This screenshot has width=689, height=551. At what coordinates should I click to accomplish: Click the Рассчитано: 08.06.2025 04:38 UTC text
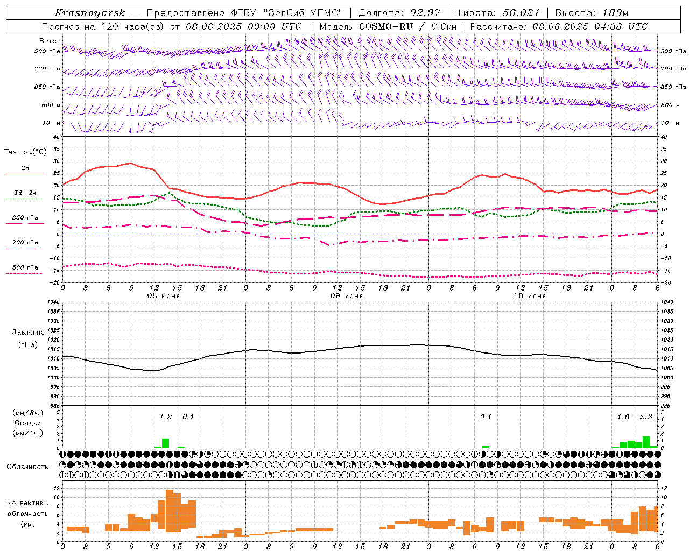pos(559,26)
